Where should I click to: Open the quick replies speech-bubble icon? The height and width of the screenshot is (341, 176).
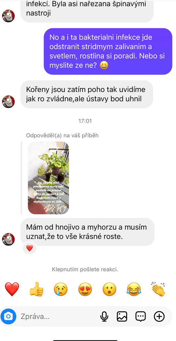(141, 317)
